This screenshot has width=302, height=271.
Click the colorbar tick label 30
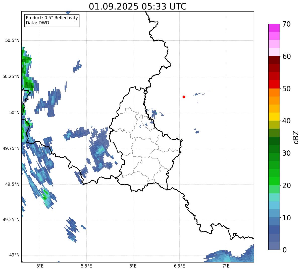(286, 153)
